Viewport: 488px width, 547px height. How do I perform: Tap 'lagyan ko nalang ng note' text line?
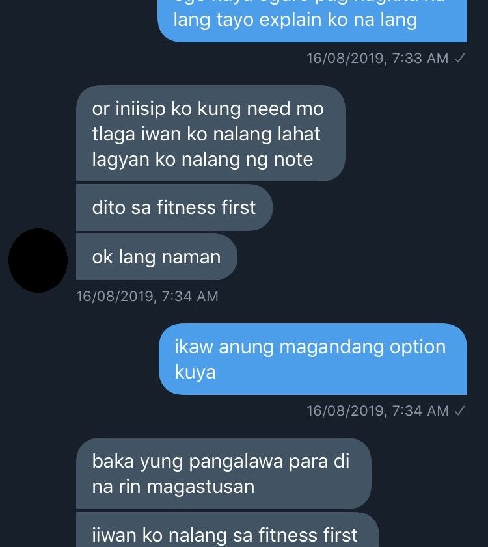(202, 161)
